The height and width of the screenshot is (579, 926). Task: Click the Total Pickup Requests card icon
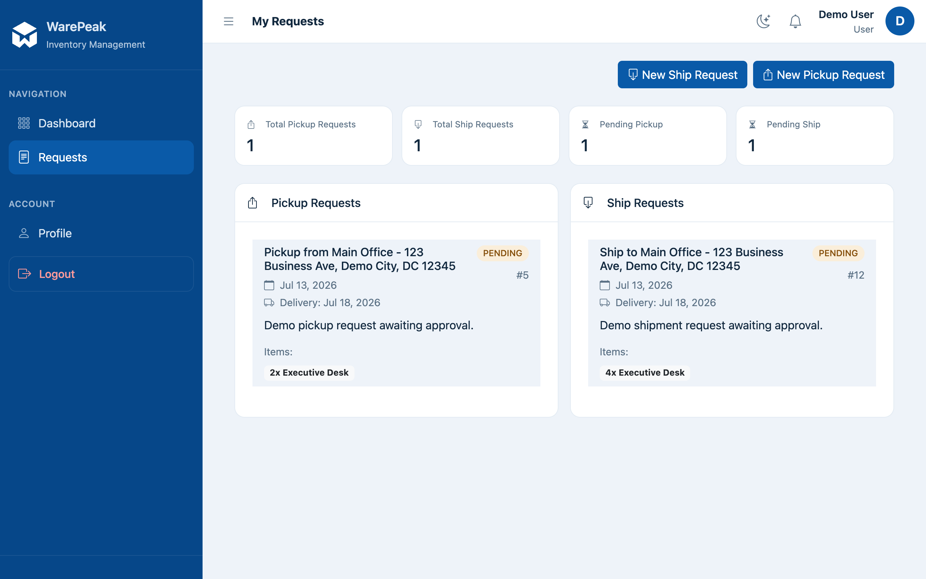[x=251, y=124]
